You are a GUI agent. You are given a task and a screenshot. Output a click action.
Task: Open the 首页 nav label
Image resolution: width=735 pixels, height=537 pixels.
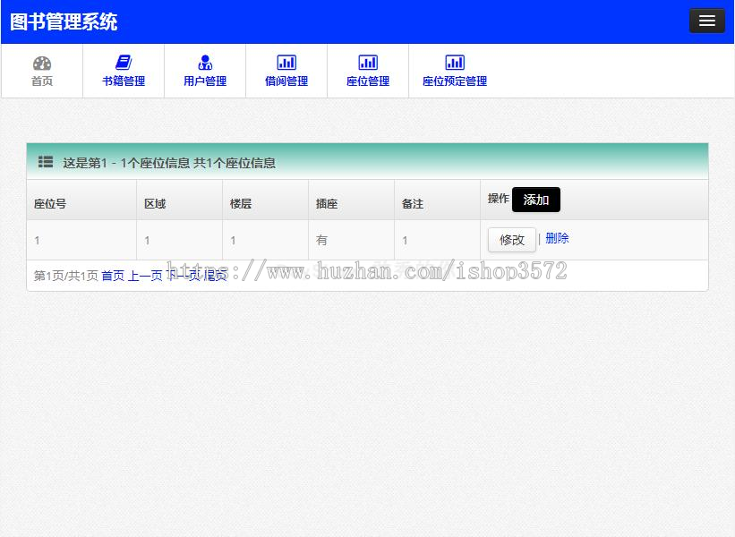(42, 81)
